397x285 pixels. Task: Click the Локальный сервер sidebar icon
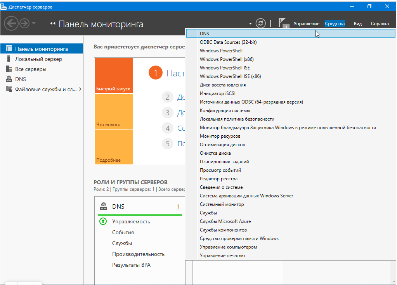point(9,59)
